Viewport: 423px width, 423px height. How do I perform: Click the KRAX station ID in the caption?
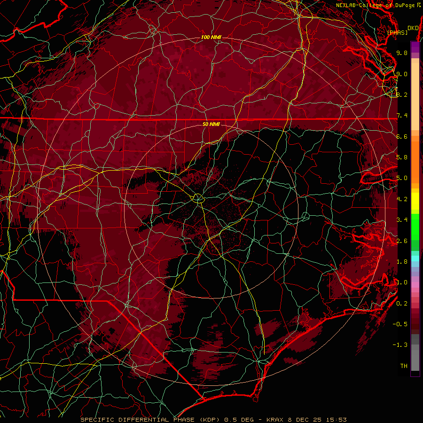(x=276, y=420)
